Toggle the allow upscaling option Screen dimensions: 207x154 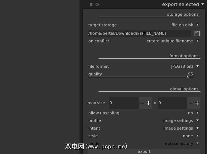[x=193, y=113]
